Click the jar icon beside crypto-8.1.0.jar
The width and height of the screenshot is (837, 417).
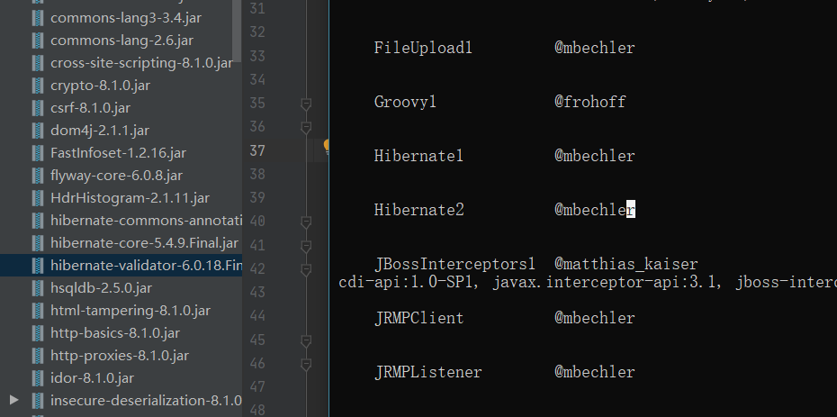(37, 86)
